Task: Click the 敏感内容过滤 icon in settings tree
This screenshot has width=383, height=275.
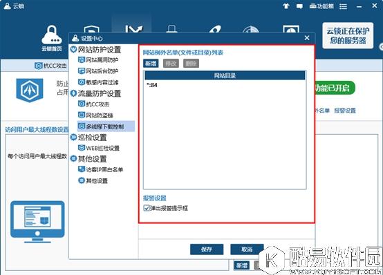Action: pos(82,82)
